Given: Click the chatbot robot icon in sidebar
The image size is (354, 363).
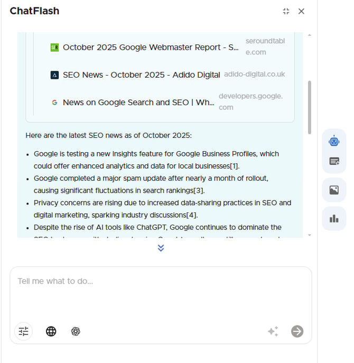Looking at the screenshot, I should pos(334,141).
